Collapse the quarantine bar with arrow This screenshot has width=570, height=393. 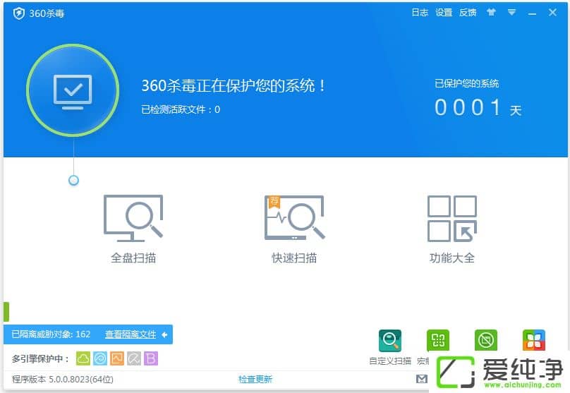point(164,334)
